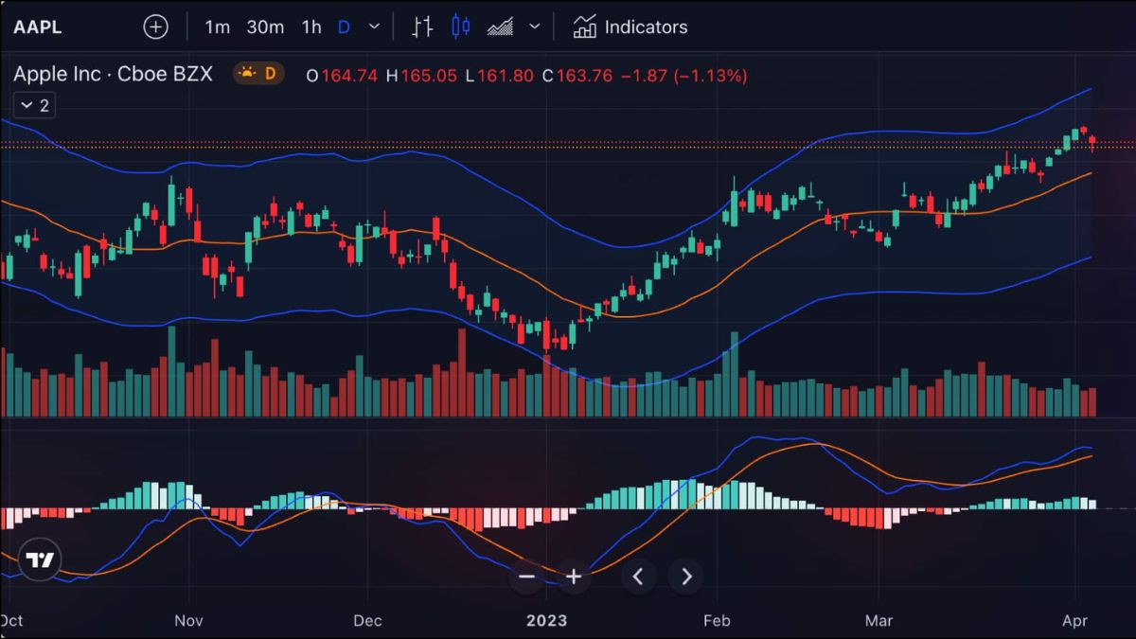Switch to the 30m interval
Screen dimensions: 1136x639
click(265, 27)
